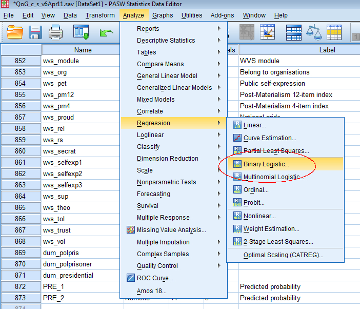Screen dimensions: 360x309
Task: Click the Print icon in toolbar
Action: [x=55, y=33]
